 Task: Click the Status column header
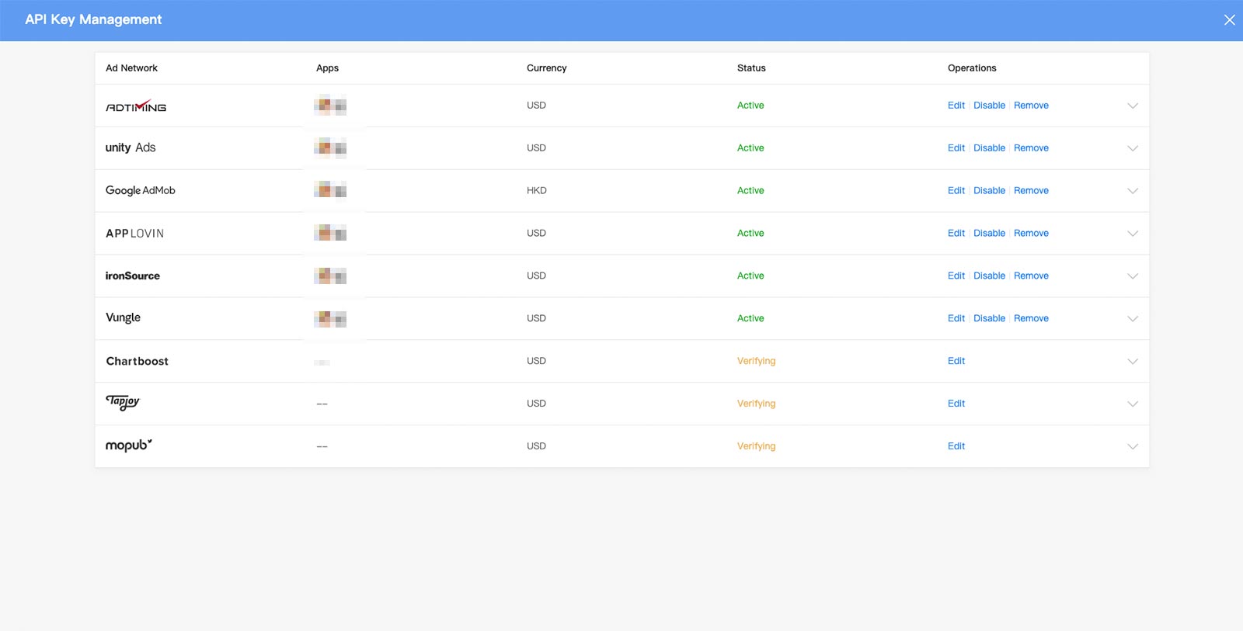(x=751, y=68)
